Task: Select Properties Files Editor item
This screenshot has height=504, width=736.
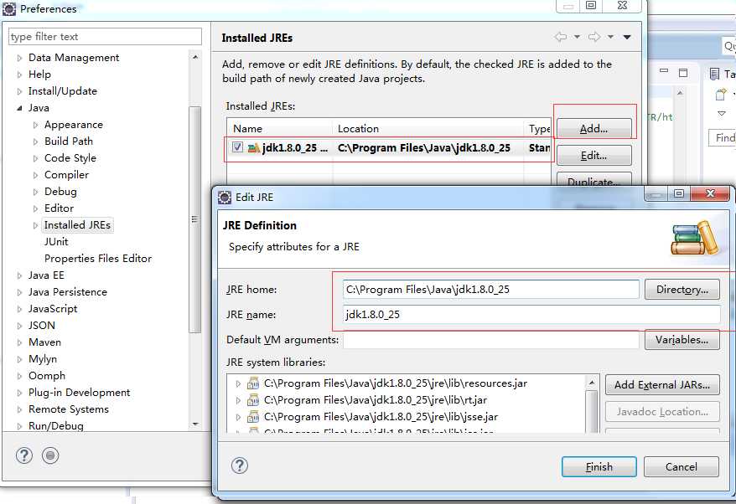Action: tap(98, 259)
